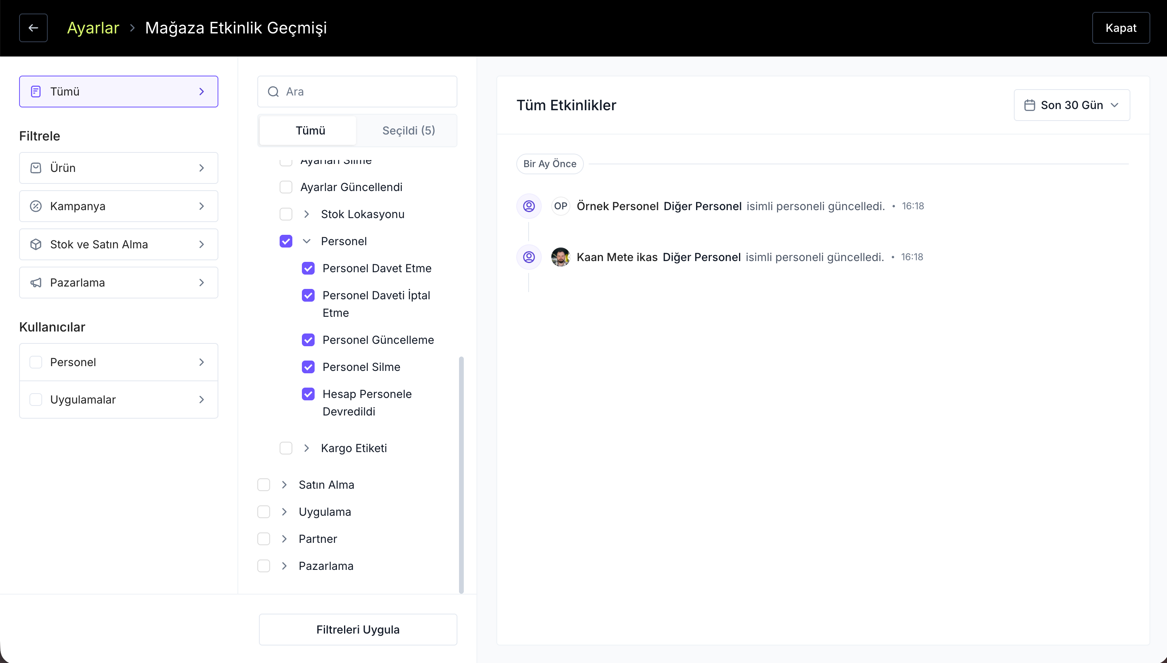Click the Tümü document icon
Viewport: 1167px width, 663px height.
click(x=36, y=92)
